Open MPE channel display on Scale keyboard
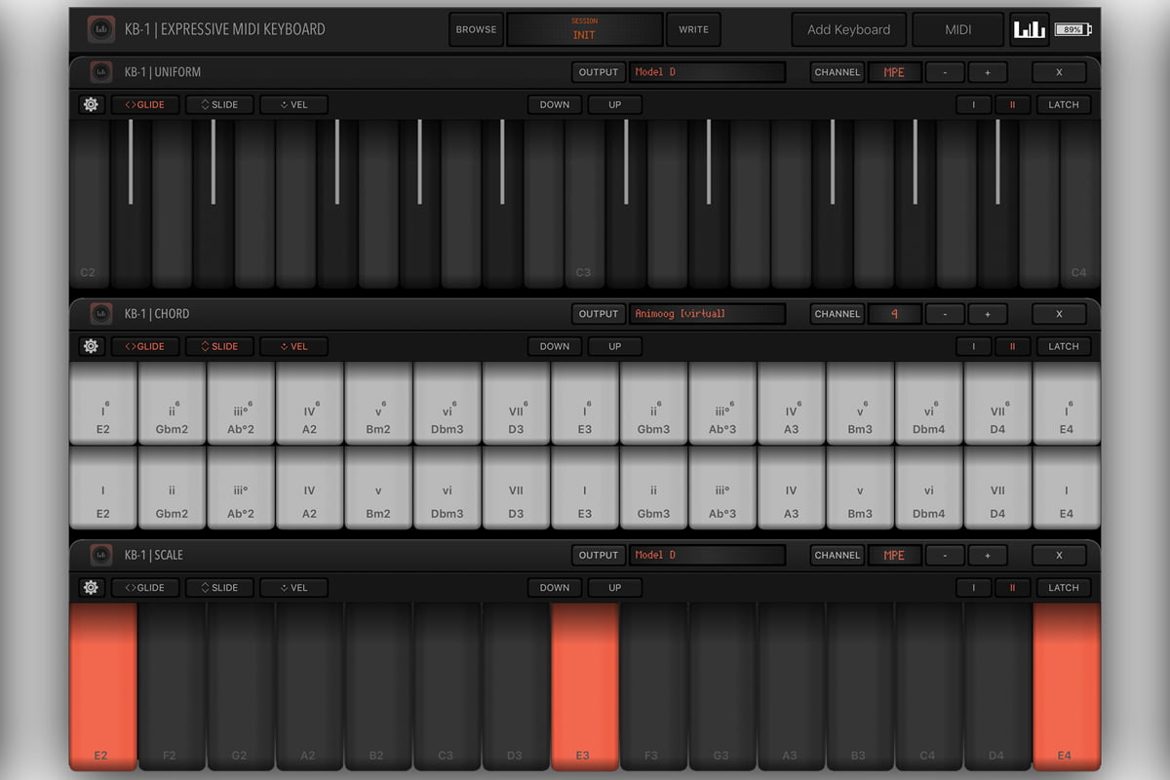This screenshot has width=1170, height=780. (x=894, y=555)
